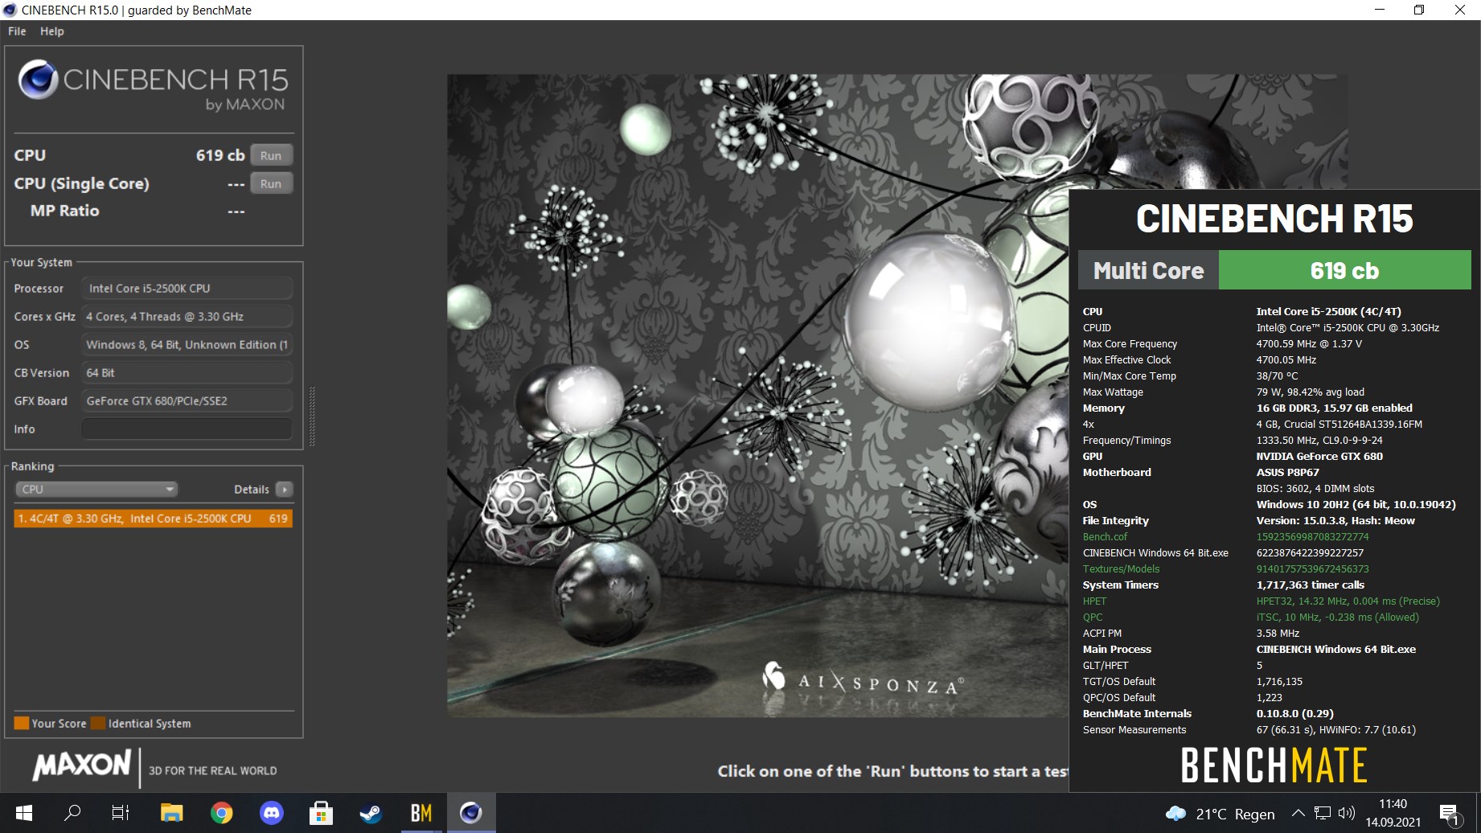This screenshot has height=833, width=1481.
Task: Click the BENCHMATE logo in overlay
Action: 1274,765
